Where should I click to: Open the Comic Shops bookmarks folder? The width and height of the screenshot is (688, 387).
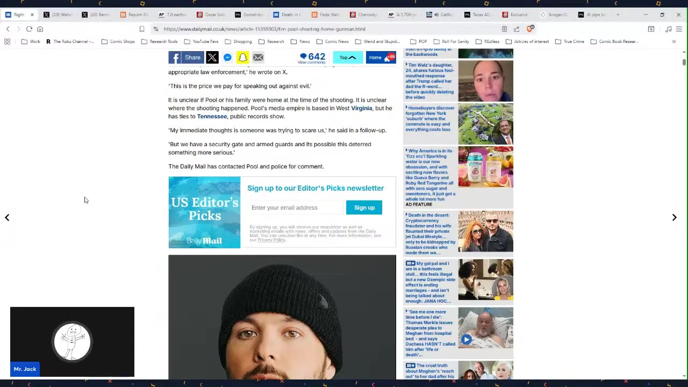118,41
